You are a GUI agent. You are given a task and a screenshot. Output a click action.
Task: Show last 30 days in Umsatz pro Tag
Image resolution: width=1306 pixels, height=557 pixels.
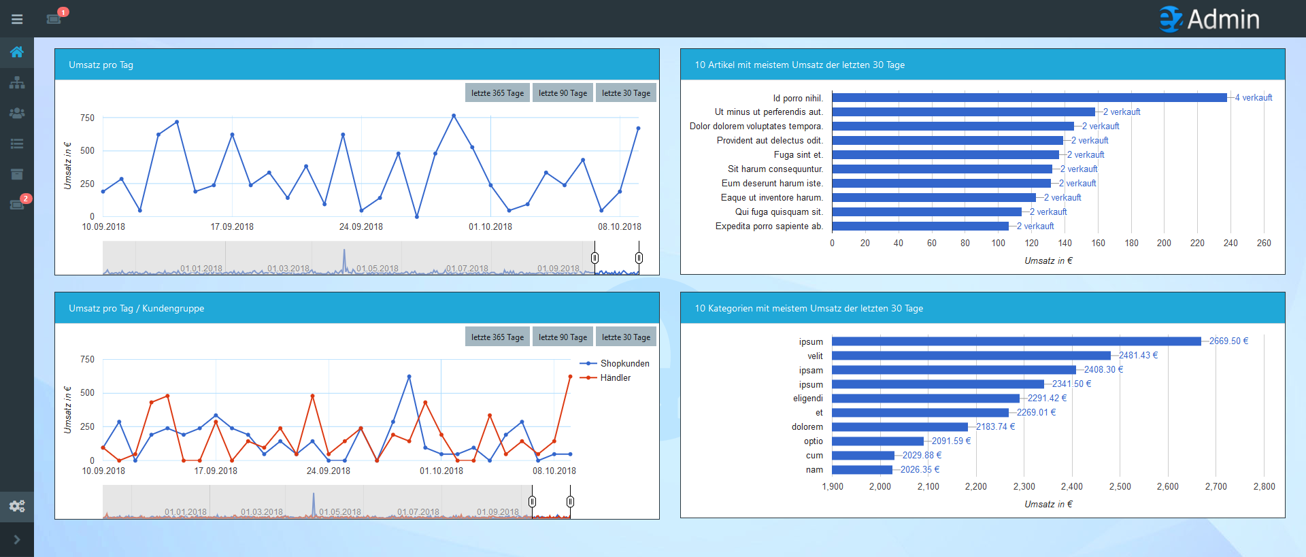click(x=626, y=93)
